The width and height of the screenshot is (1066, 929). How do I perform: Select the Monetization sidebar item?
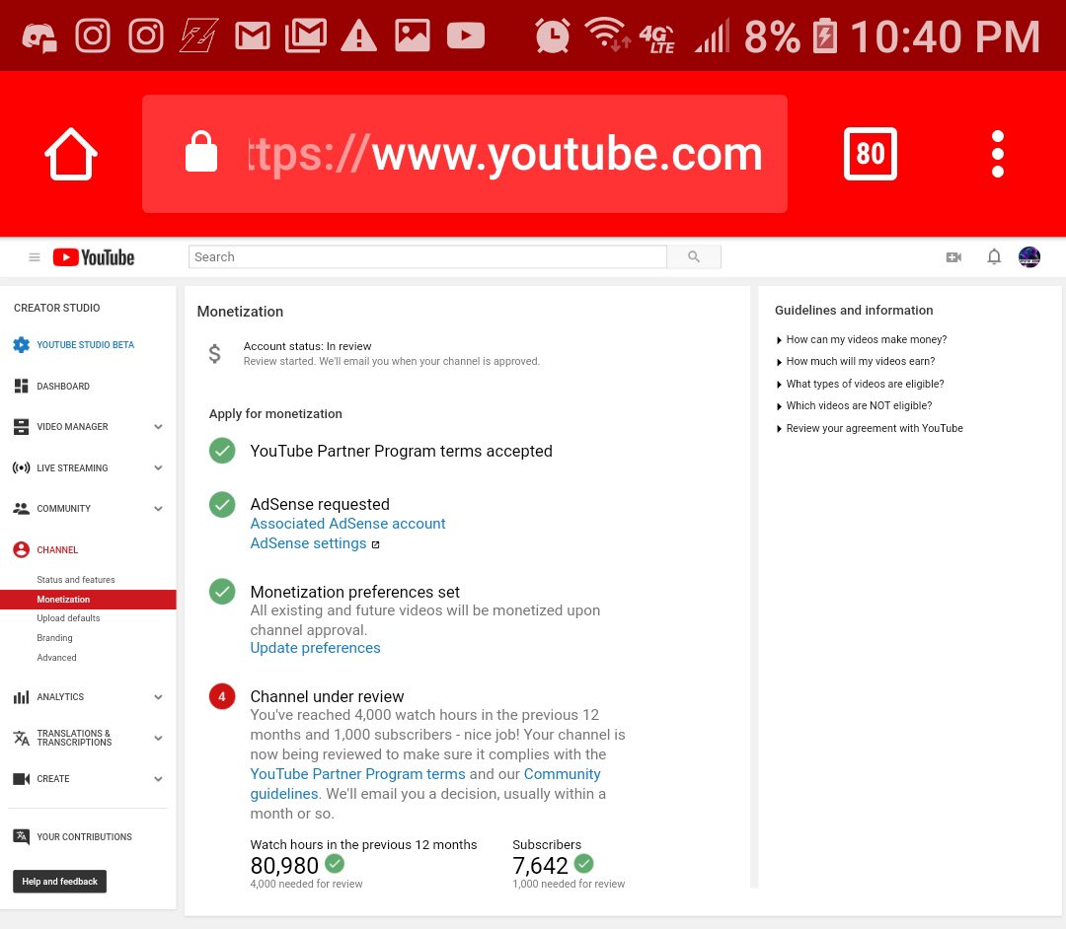(x=89, y=599)
